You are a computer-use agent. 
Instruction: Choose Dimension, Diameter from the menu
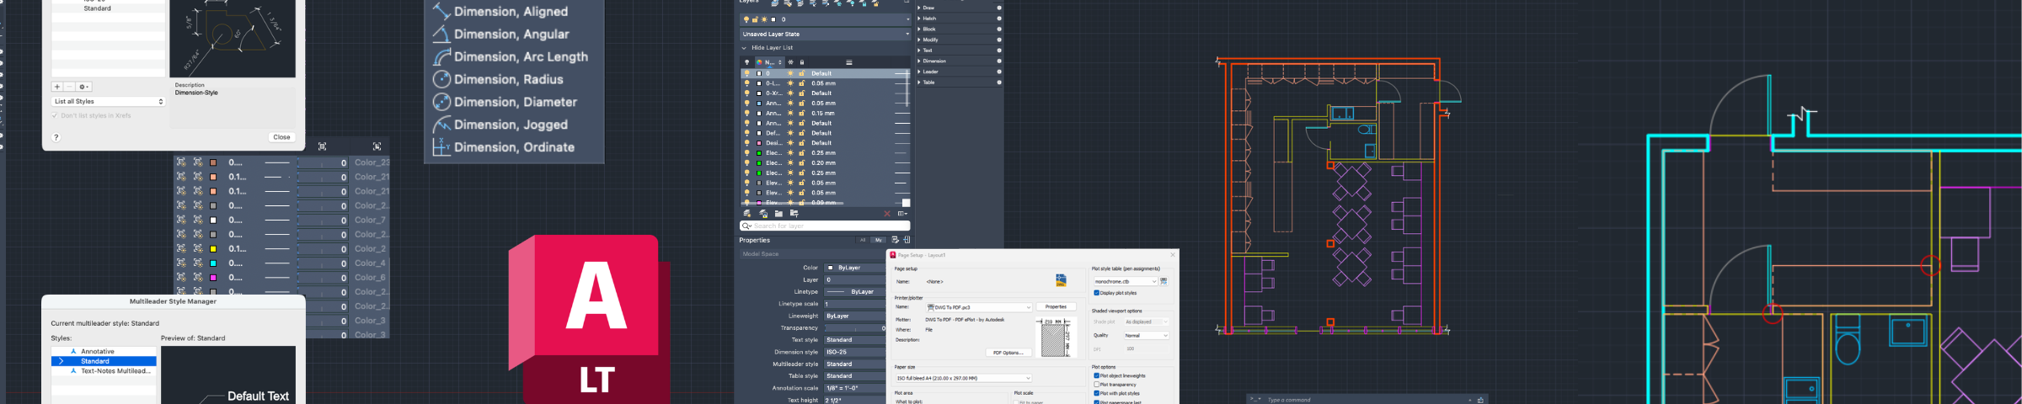coord(516,102)
